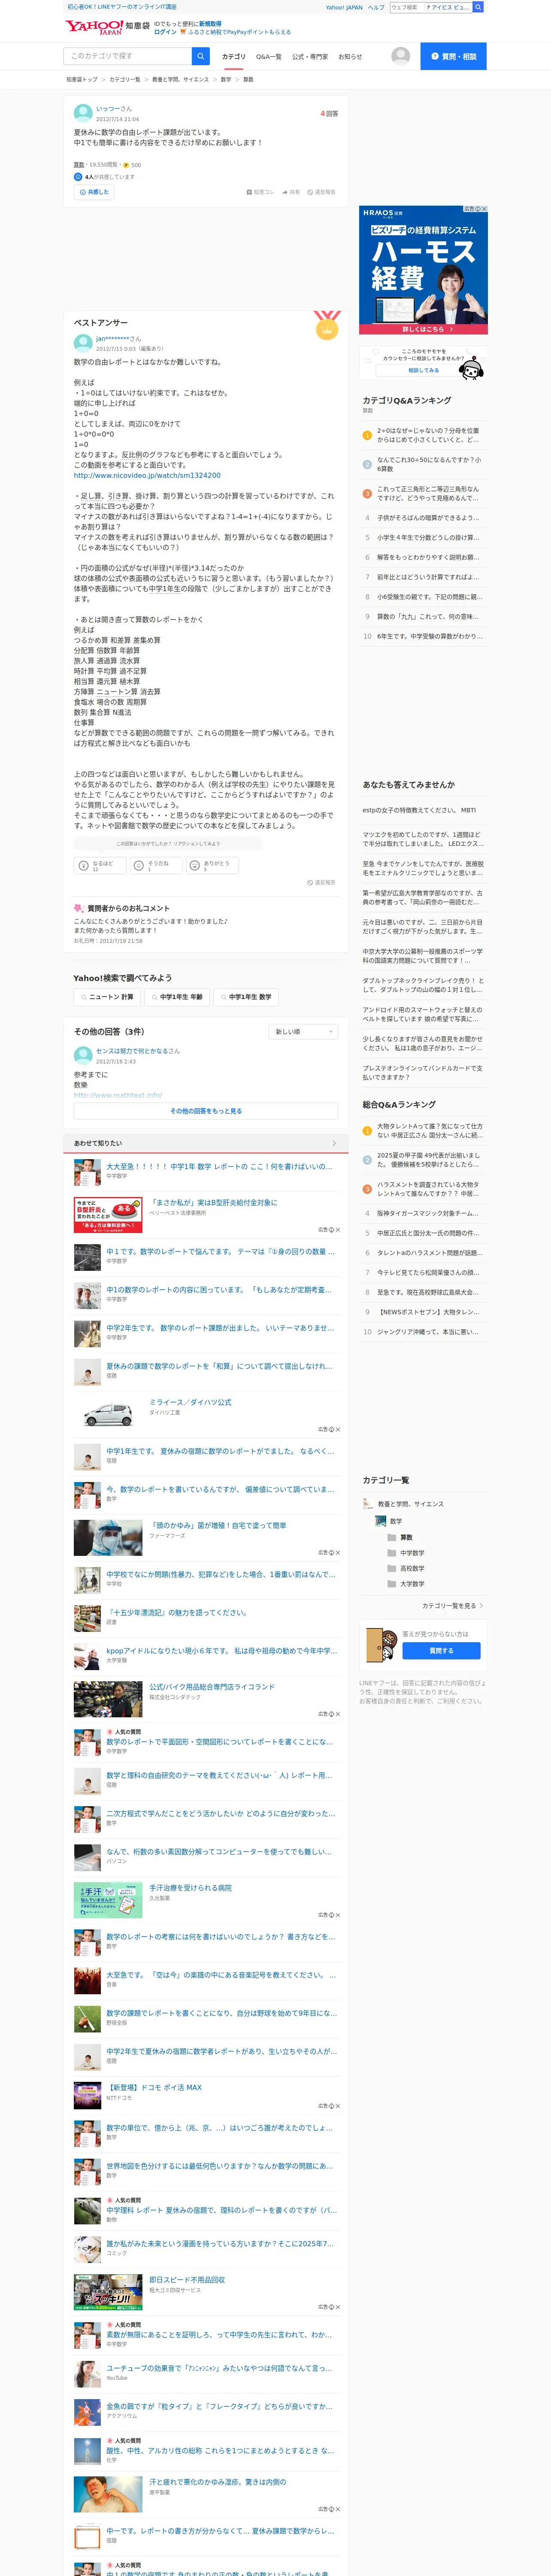Click the 質問・相談 blue button
The height and width of the screenshot is (2576, 551).
click(x=453, y=56)
